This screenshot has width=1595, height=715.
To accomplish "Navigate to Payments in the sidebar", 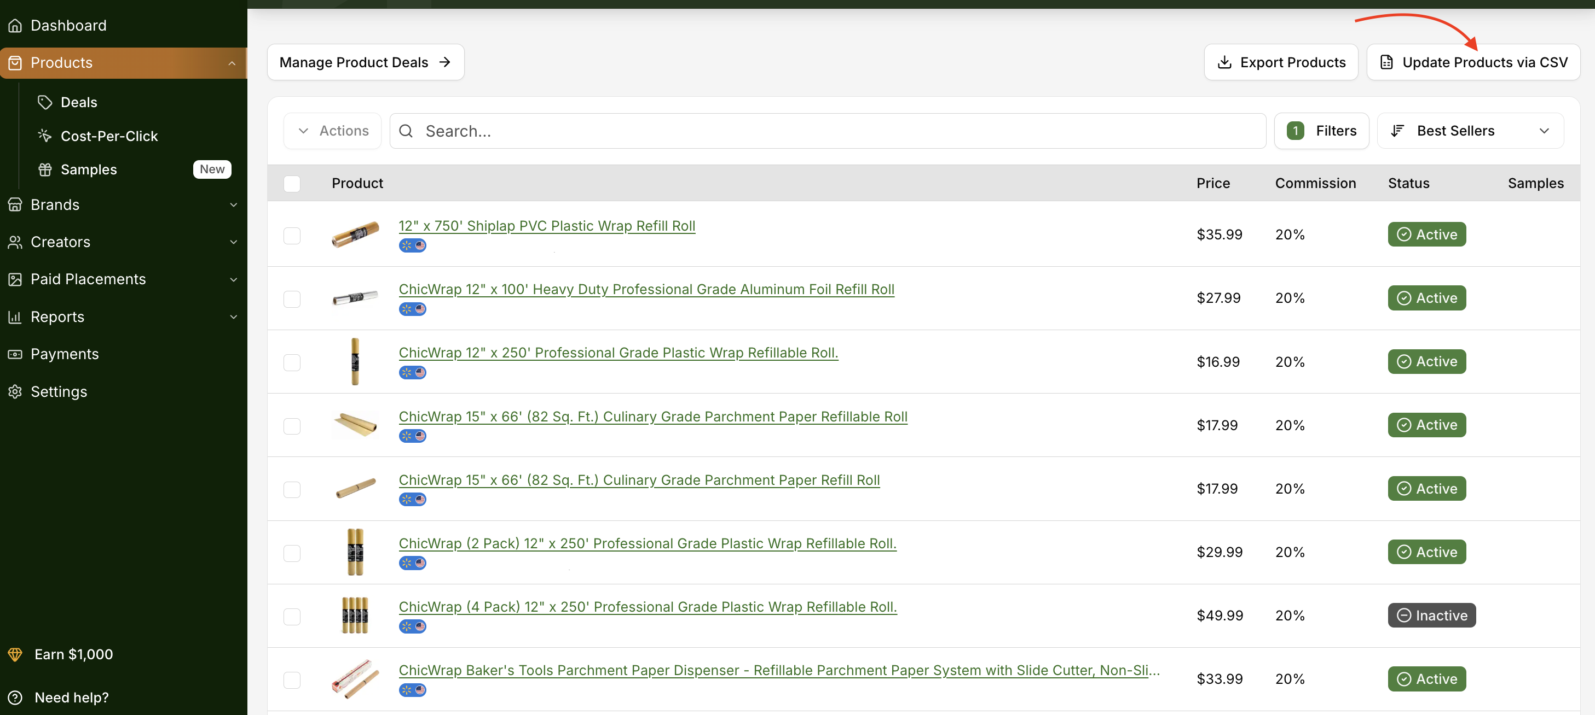I will point(65,354).
